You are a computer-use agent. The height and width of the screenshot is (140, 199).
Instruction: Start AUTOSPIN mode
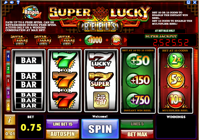click(x=63, y=134)
